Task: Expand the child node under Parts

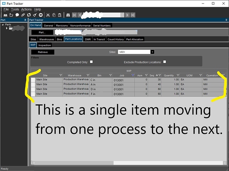Action: pos(6,28)
